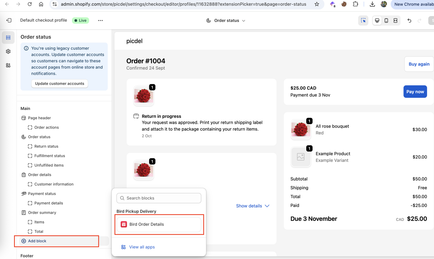
Task: Switch to desktop preview
Action: (377, 20)
